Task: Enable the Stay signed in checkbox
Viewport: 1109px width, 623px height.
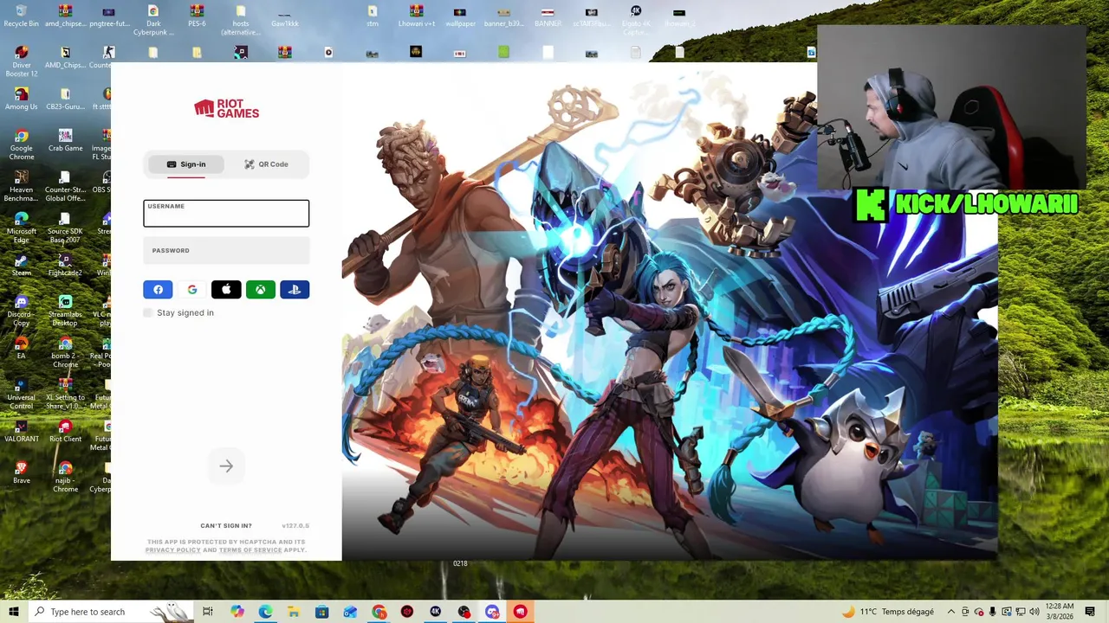Action: point(148,313)
